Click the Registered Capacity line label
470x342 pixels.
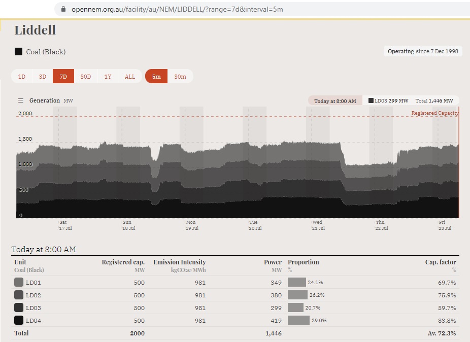pos(435,113)
